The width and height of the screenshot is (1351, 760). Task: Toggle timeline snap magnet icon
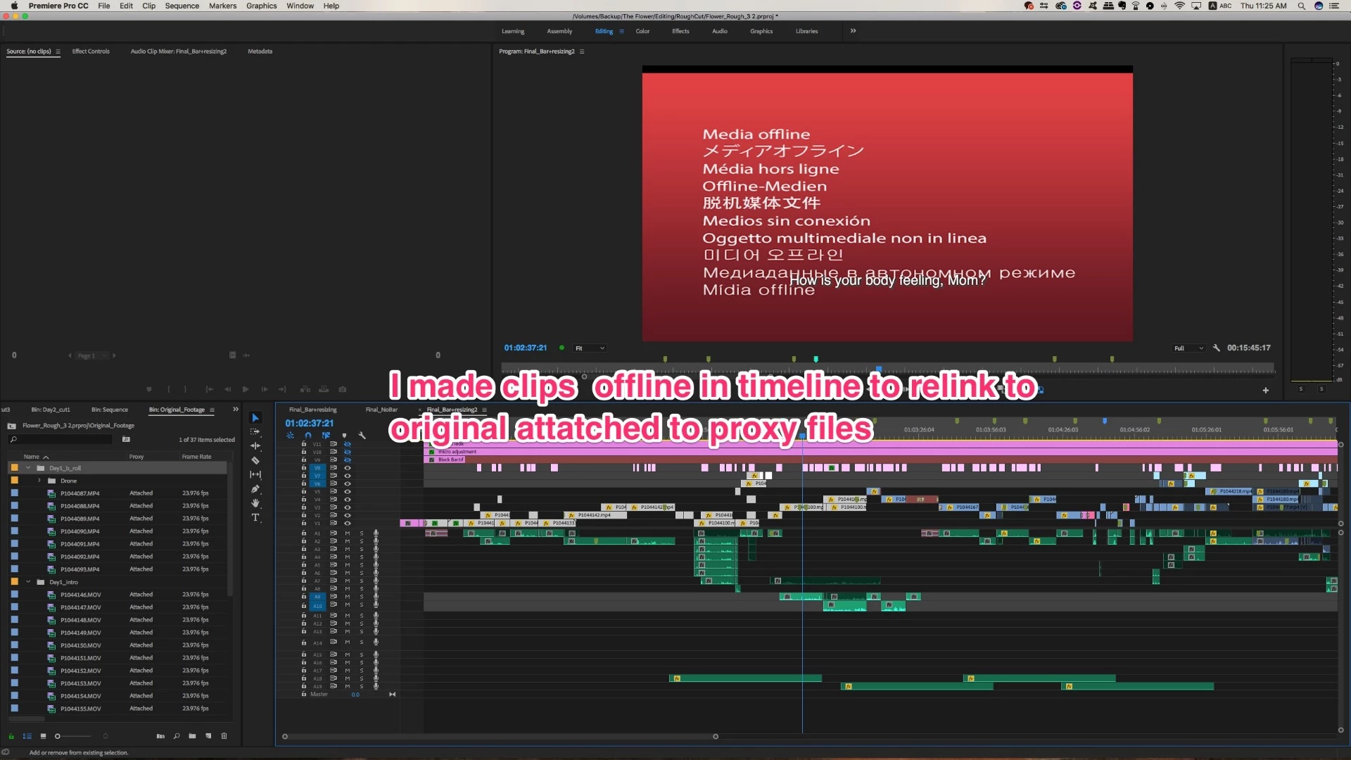click(307, 436)
